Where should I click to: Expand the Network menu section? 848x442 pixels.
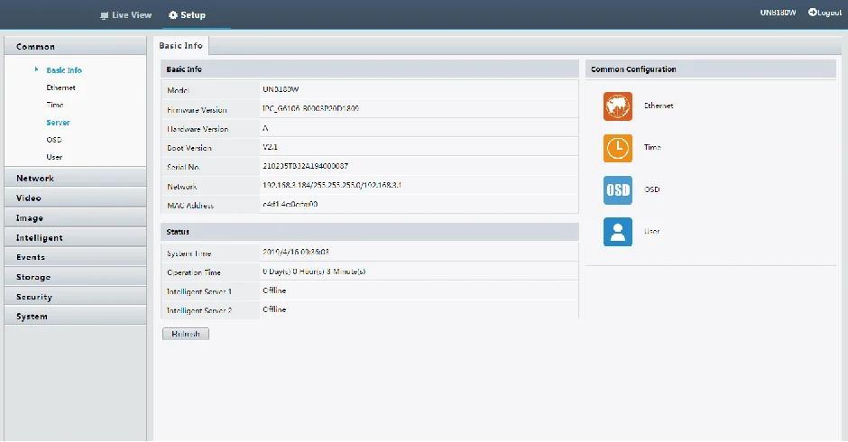tap(75, 178)
